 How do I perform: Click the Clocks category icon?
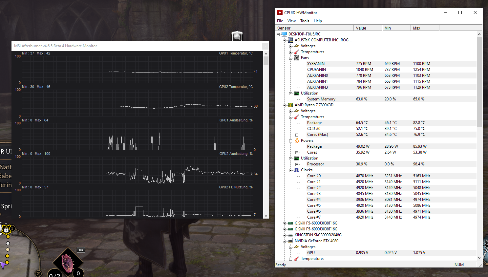click(297, 170)
